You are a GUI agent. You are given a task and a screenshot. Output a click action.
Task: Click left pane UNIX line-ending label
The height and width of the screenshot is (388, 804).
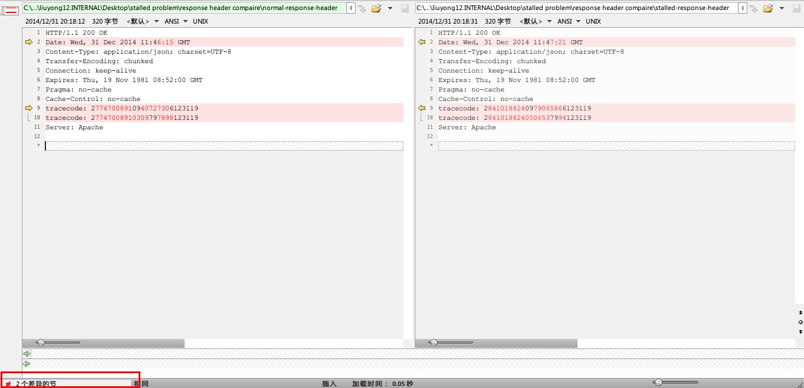pyautogui.click(x=201, y=21)
